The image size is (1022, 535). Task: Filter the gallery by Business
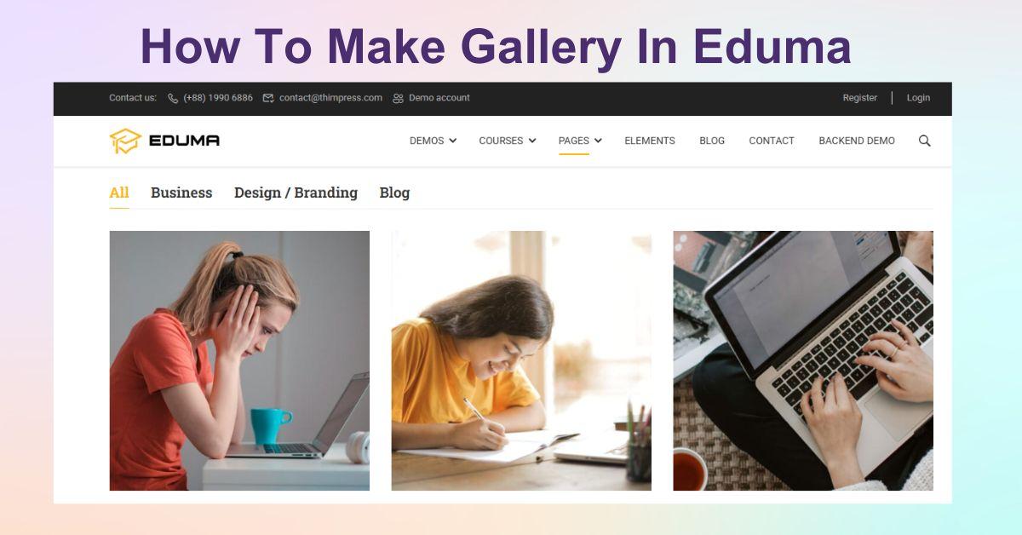click(x=181, y=193)
